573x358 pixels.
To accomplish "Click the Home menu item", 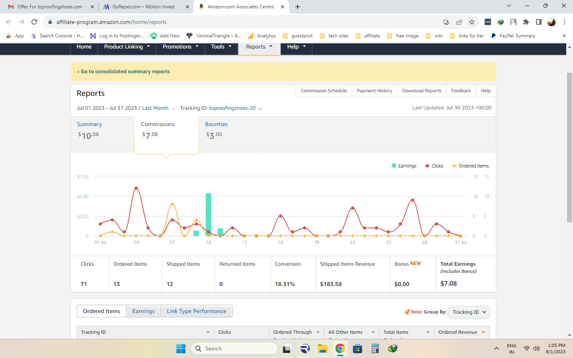I will pos(84,47).
